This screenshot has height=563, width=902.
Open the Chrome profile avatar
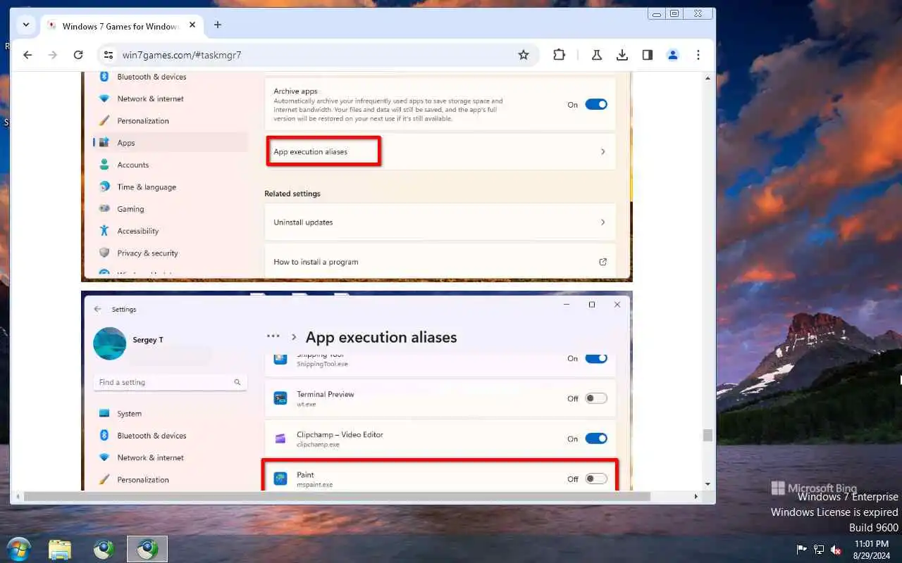point(673,55)
